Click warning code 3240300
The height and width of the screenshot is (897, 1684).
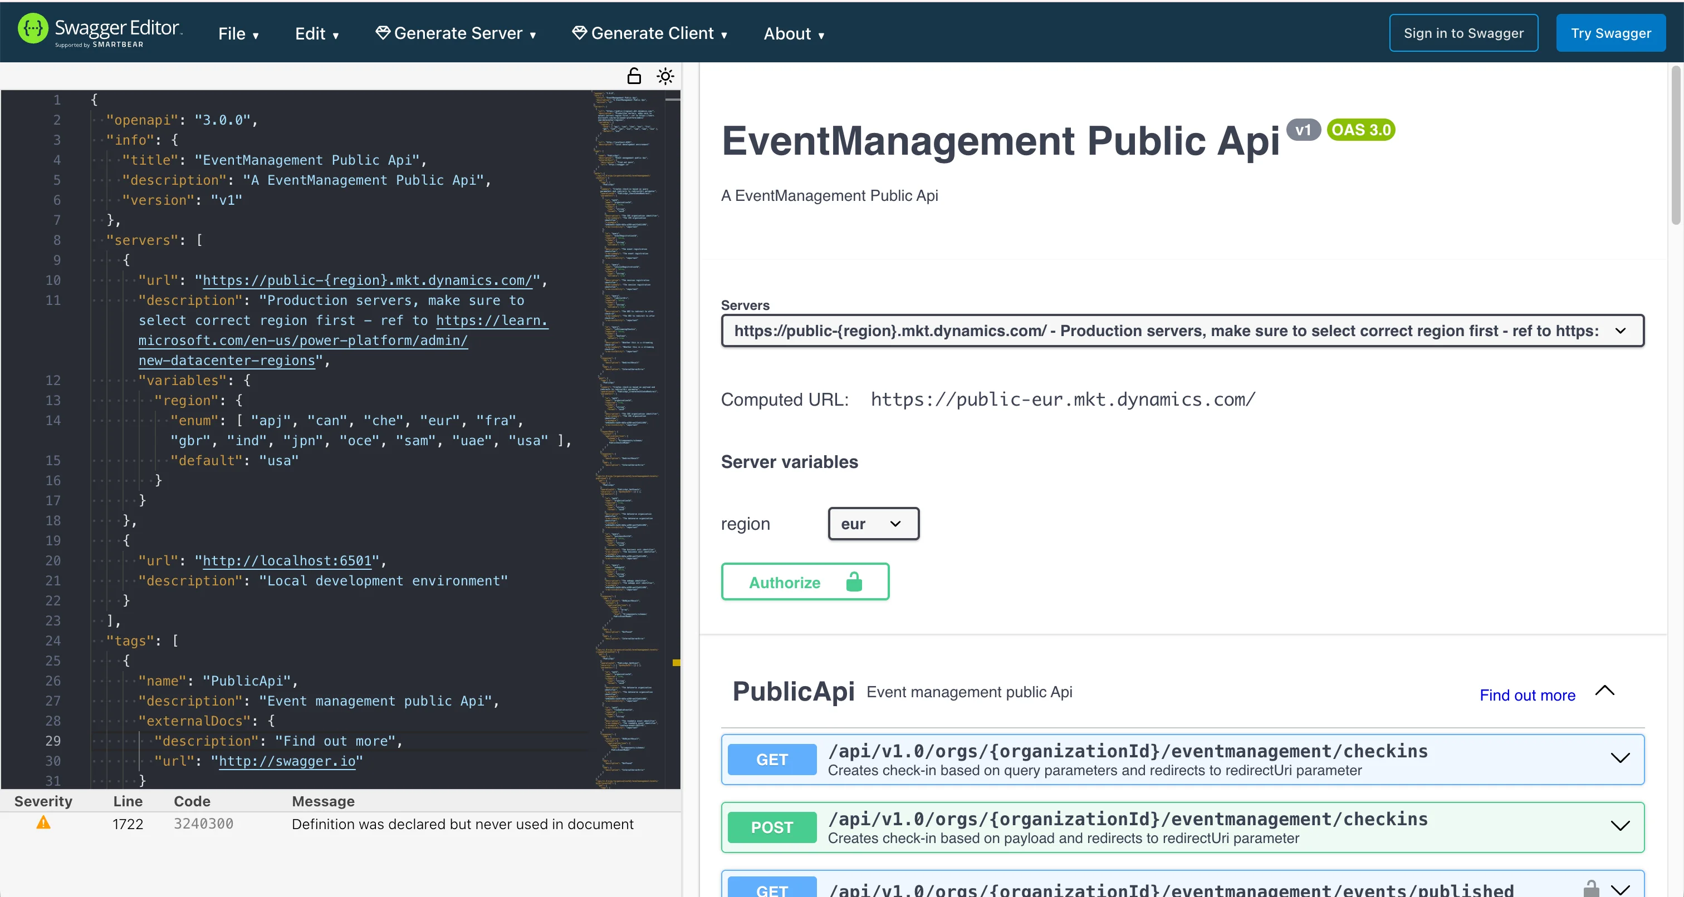[x=203, y=824]
